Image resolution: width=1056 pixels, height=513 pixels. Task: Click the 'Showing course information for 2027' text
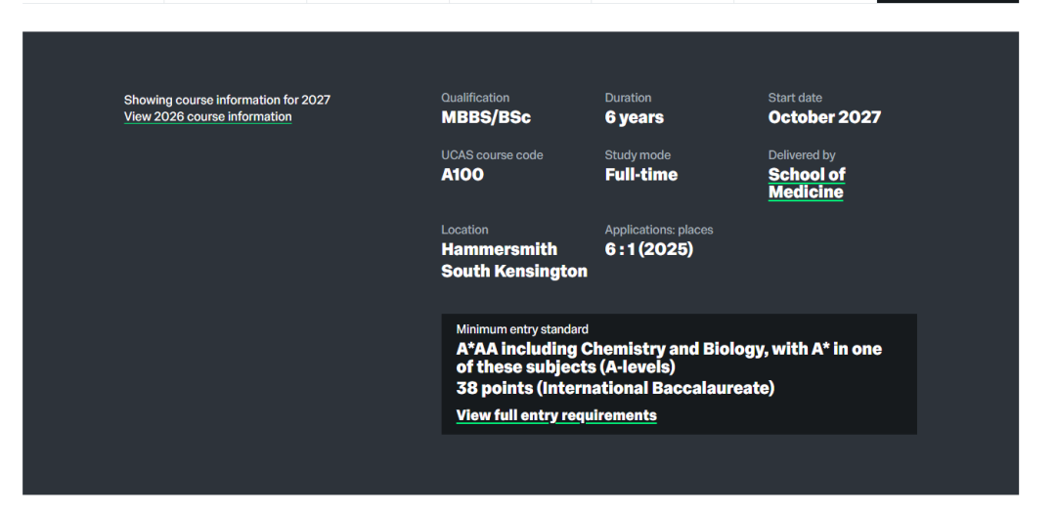click(227, 100)
